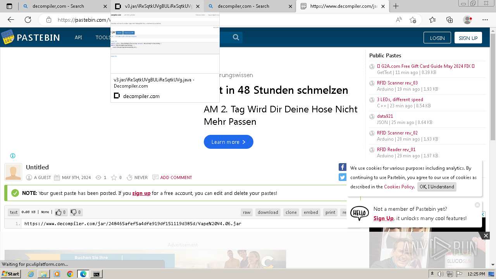The height and width of the screenshot is (279, 496).
Task: Click the ADD COMMENT link
Action: (x=176, y=177)
